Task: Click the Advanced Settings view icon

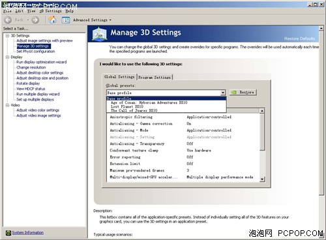Action: [66, 20]
